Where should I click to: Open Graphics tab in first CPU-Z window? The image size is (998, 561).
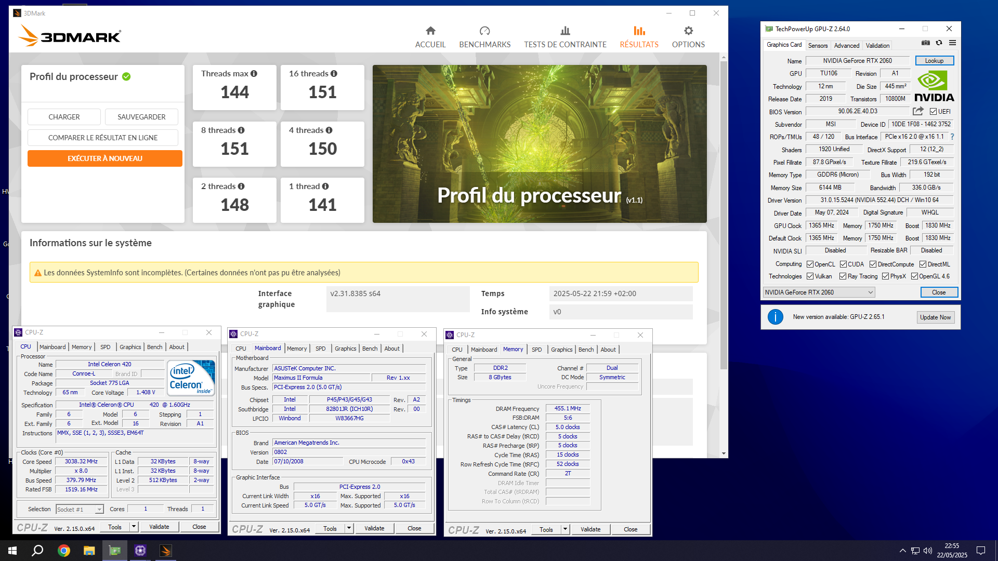130,347
